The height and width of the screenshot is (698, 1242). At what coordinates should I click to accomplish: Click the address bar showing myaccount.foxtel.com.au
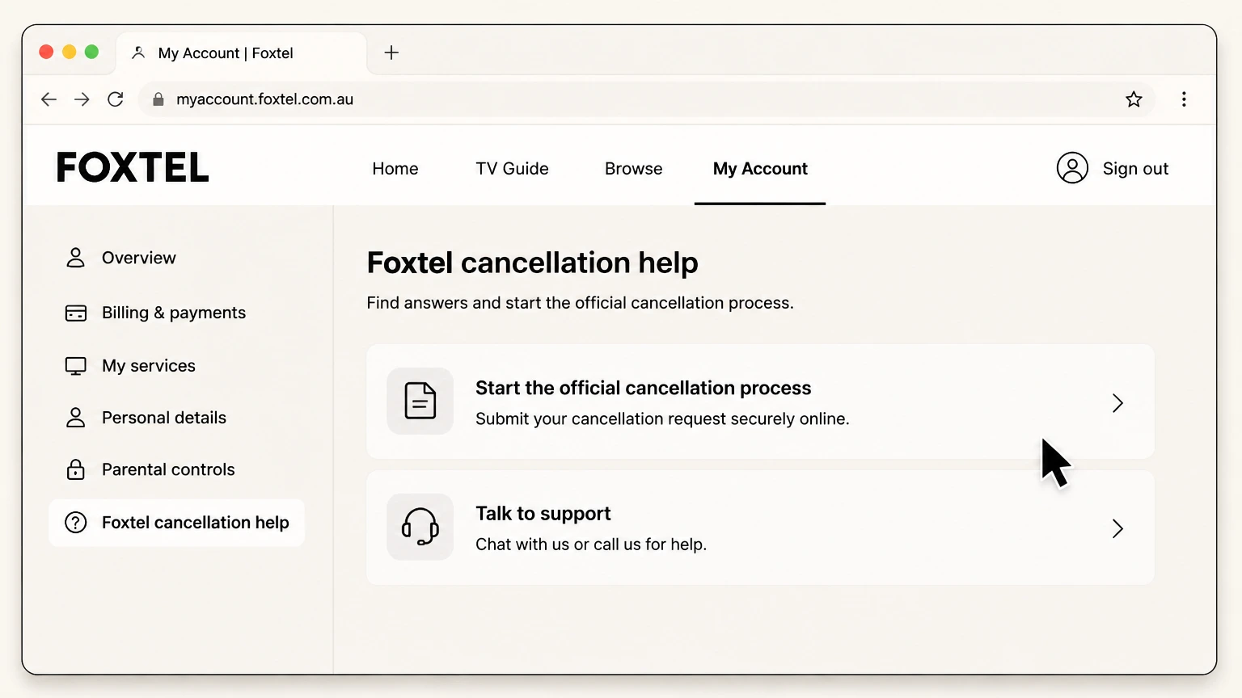click(645, 99)
